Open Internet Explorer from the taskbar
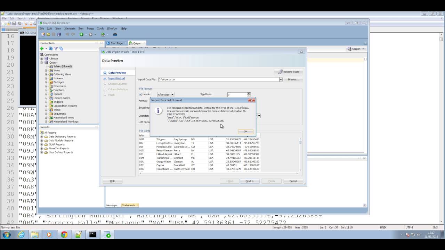The width and height of the screenshot is (445, 250). [x=21, y=235]
